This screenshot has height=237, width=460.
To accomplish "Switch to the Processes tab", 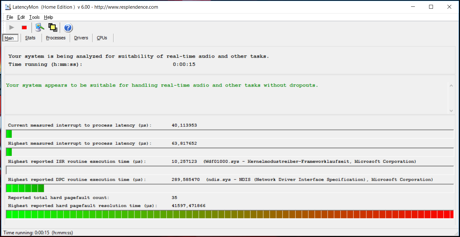I will pos(56,38).
